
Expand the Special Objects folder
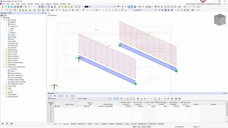[x=4, y=50]
